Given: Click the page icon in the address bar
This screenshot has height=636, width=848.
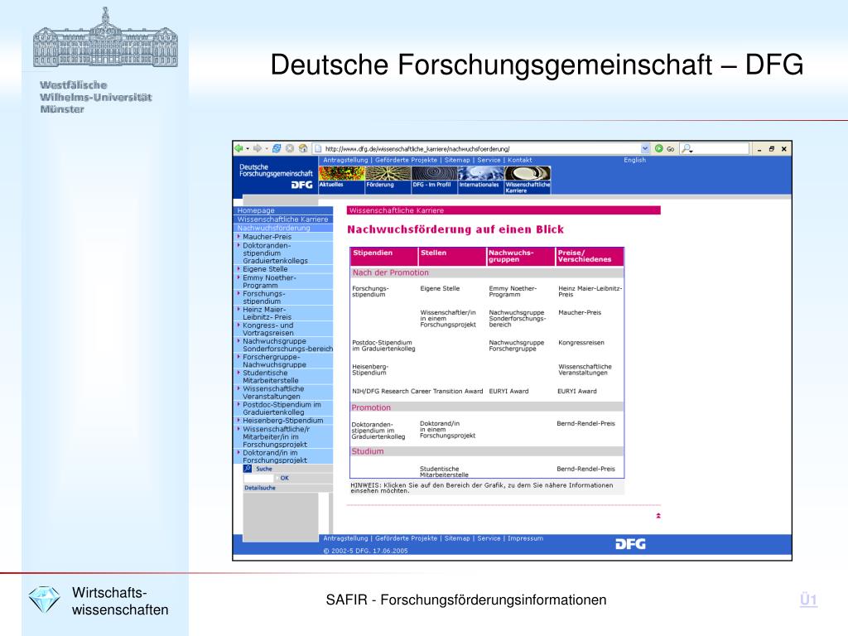Looking at the screenshot, I should pos(319,149).
